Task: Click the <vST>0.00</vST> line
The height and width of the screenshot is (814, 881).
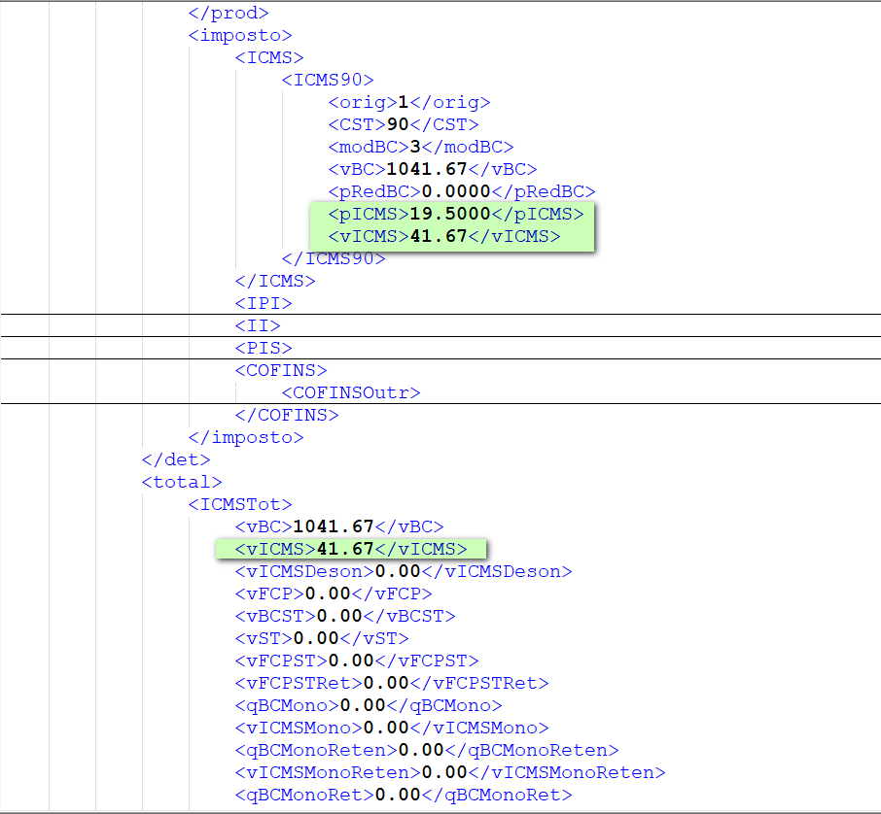Action: [x=322, y=639]
